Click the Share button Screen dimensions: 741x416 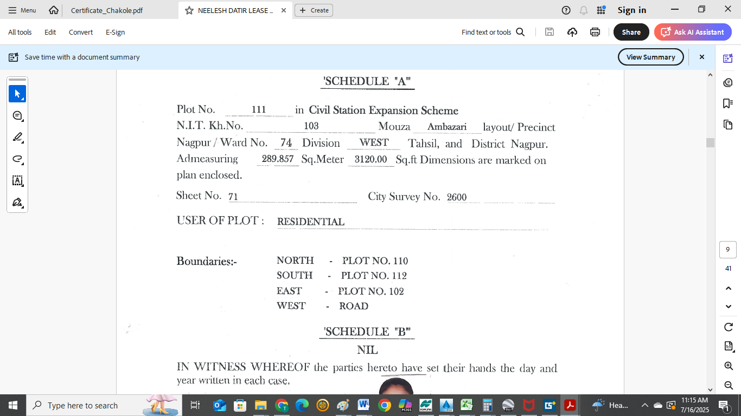(631, 32)
